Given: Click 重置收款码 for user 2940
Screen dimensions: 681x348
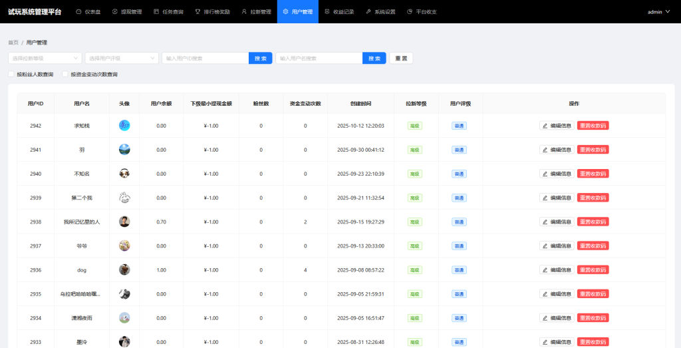Looking at the screenshot, I should [593, 174].
